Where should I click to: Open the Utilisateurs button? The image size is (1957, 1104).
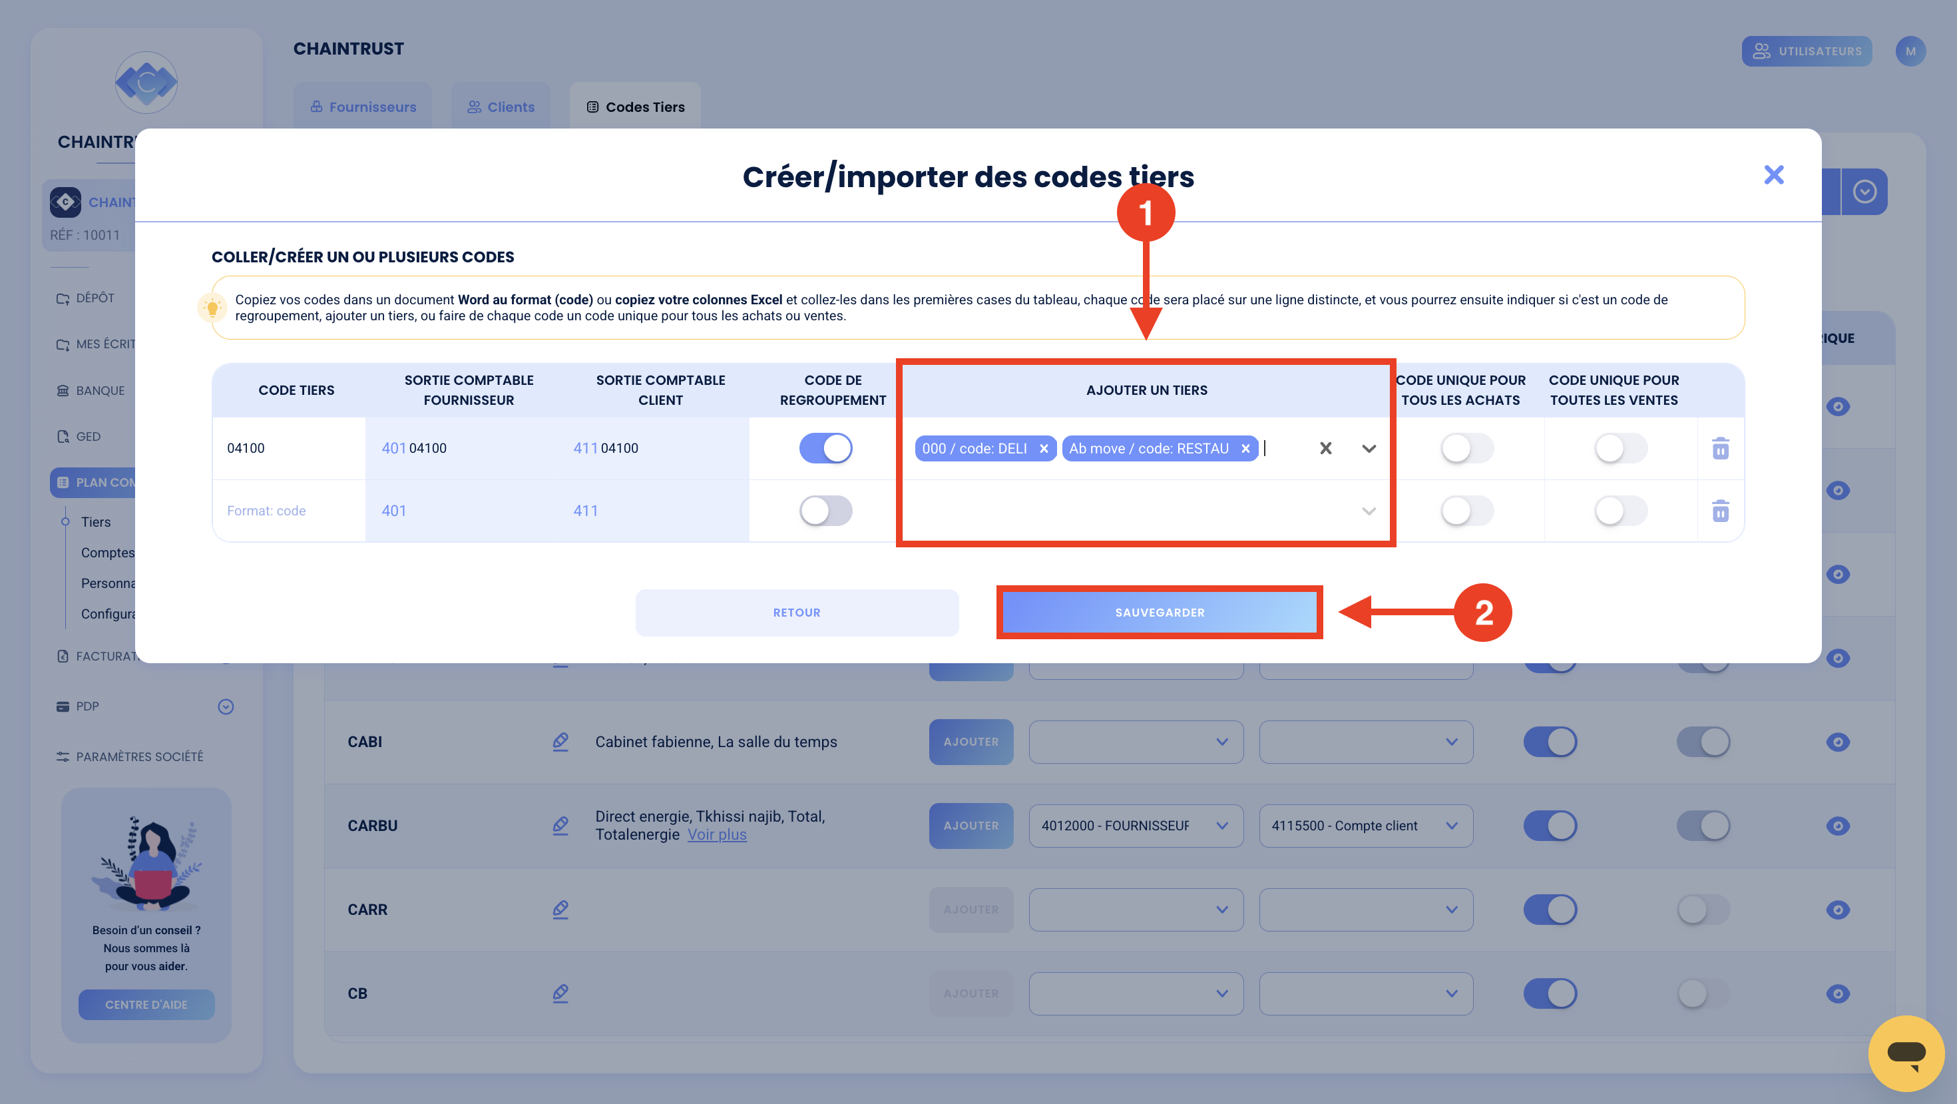tap(1807, 51)
